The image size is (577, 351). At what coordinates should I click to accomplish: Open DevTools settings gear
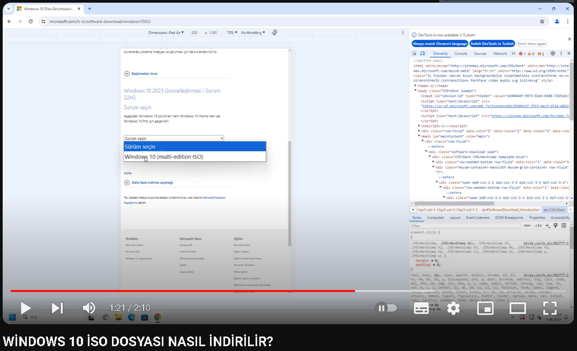553,54
